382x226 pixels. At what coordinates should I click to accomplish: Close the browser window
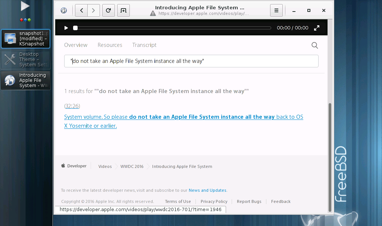coord(323,10)
